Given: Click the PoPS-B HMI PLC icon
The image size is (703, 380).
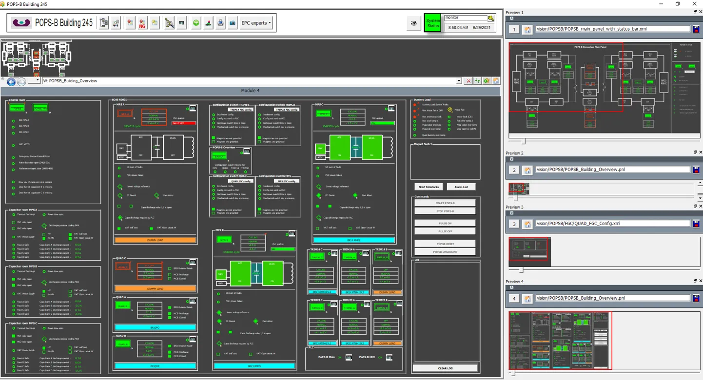Looking at the screenshot, I should click(389, 358).
